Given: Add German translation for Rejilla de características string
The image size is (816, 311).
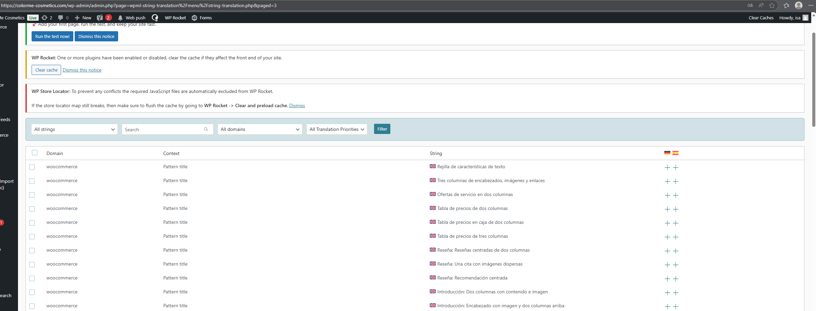Looking at the screenshot, I should point(667,168).
